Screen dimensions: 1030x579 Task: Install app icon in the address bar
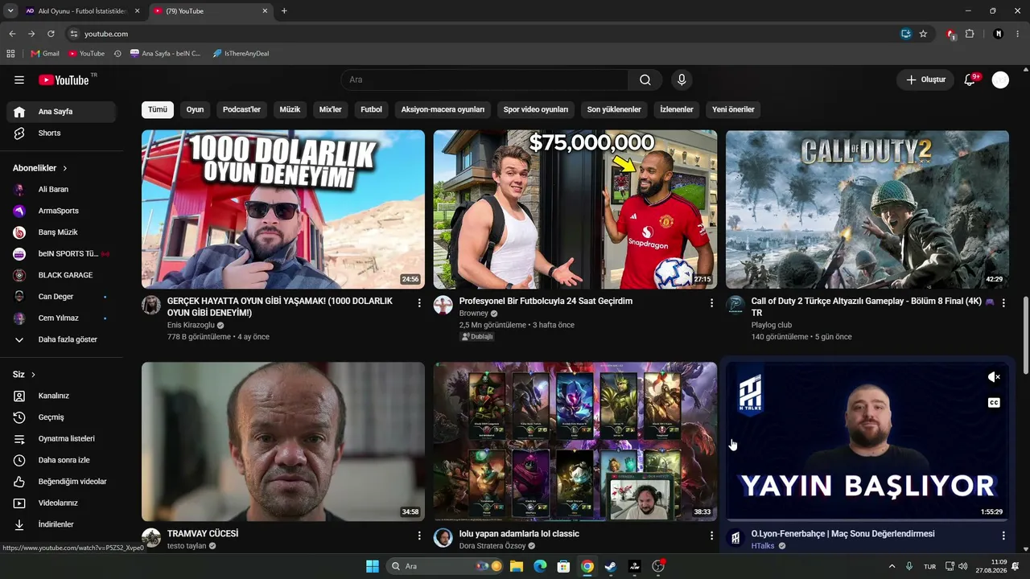pos(906,34)
